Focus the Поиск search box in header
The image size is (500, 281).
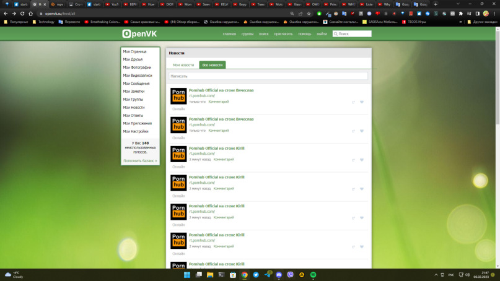[x=352, y=34]
